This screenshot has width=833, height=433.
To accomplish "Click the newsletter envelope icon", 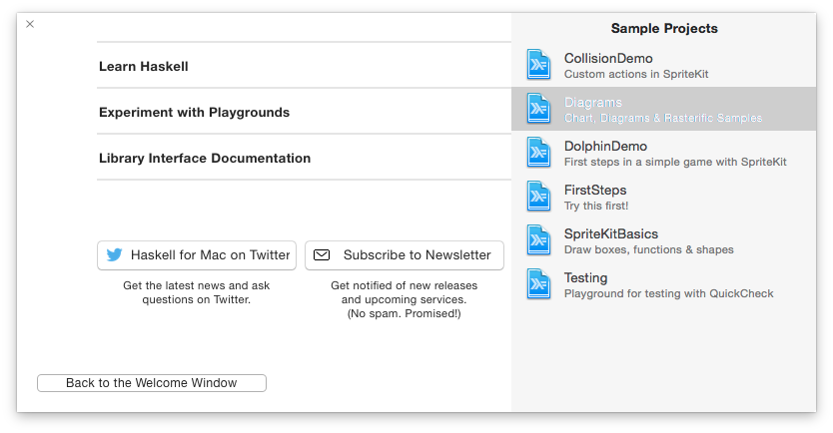I will click(x=322, y=254).
